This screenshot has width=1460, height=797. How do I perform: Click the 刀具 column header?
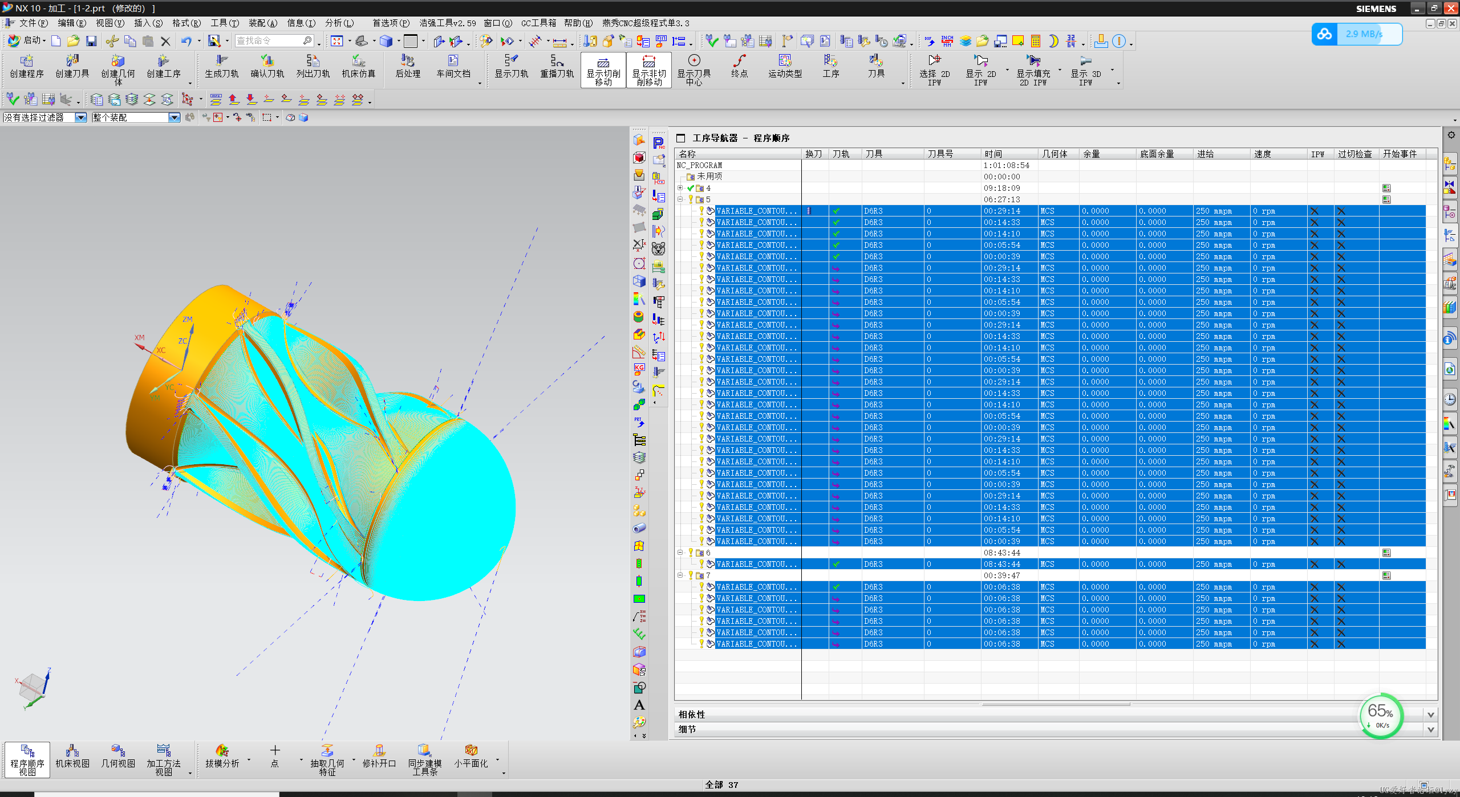(893, 154)
